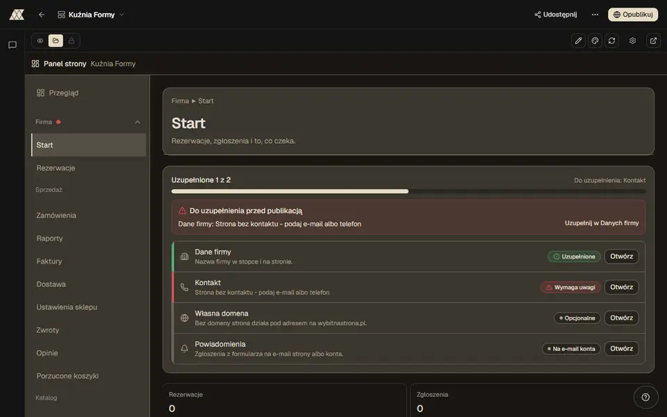Click Otwórz for Własna domena
The height and width of the screenshot is (417, 667).
coord(621,318)
